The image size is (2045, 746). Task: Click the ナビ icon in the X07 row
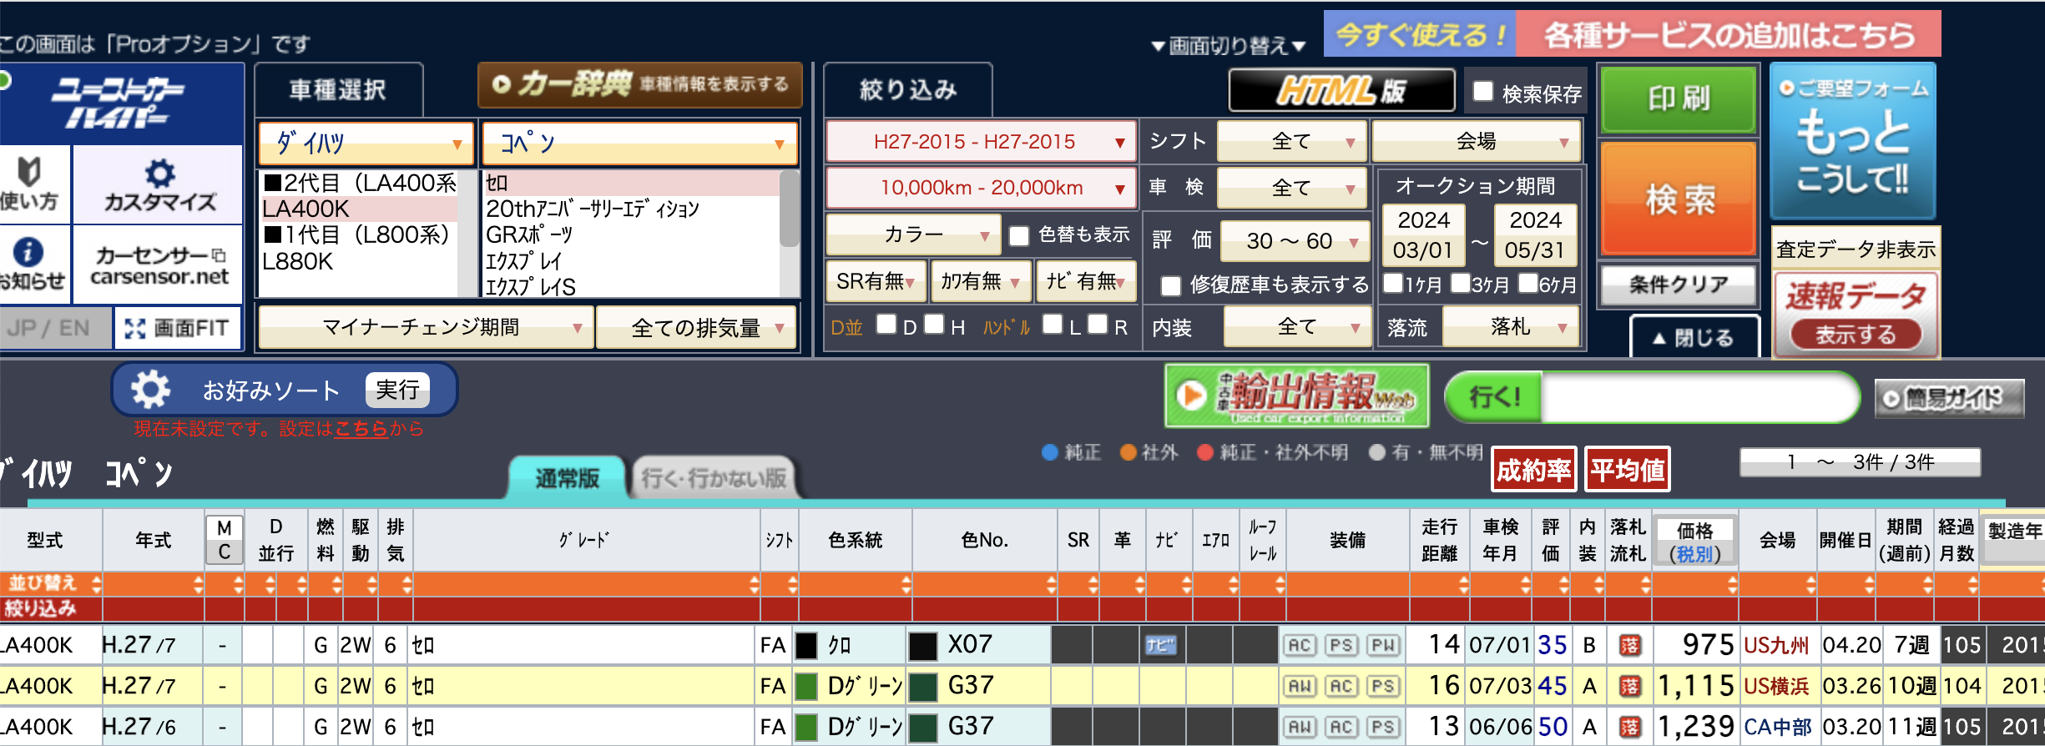1160,645
